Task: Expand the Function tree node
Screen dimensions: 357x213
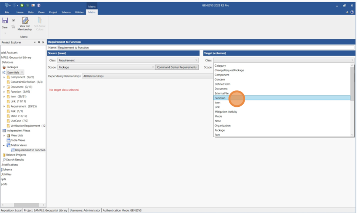Action: (4, 92)
